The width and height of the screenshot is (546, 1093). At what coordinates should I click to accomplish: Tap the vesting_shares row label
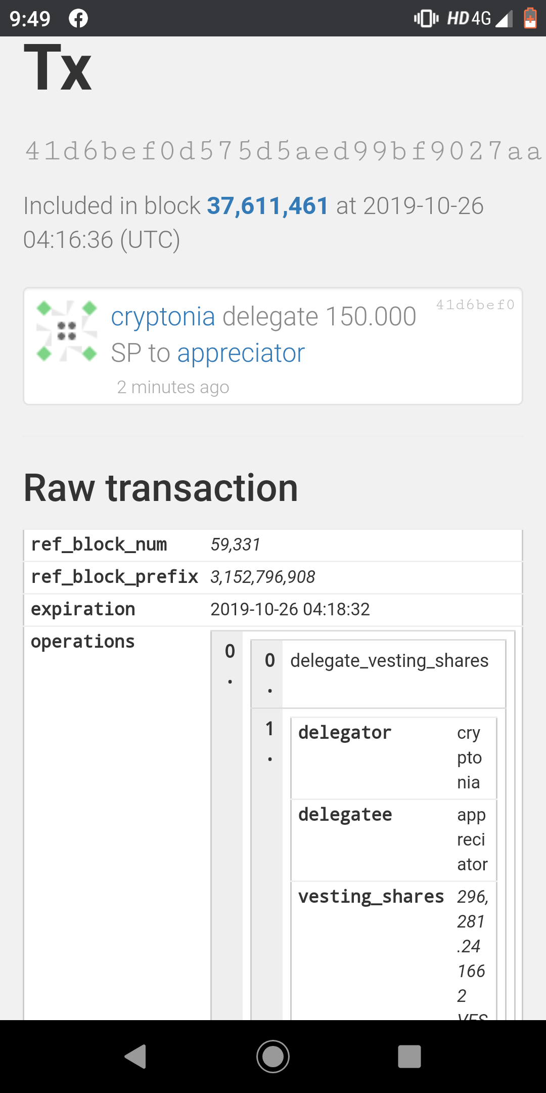tap(371, 897)
